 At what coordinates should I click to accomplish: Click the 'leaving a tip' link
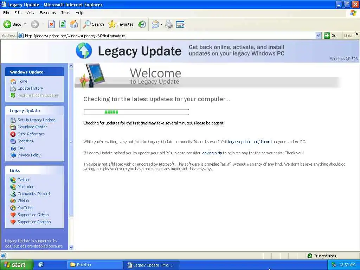coord(212,153)
